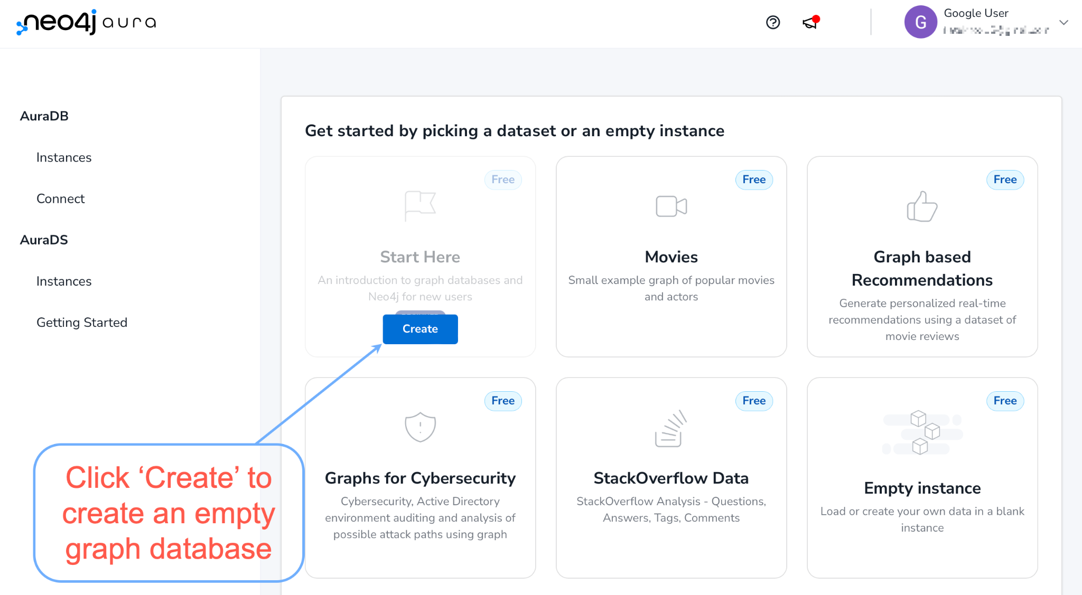
Task: Open the announcements megaphone icon
Action: [810, 22]
